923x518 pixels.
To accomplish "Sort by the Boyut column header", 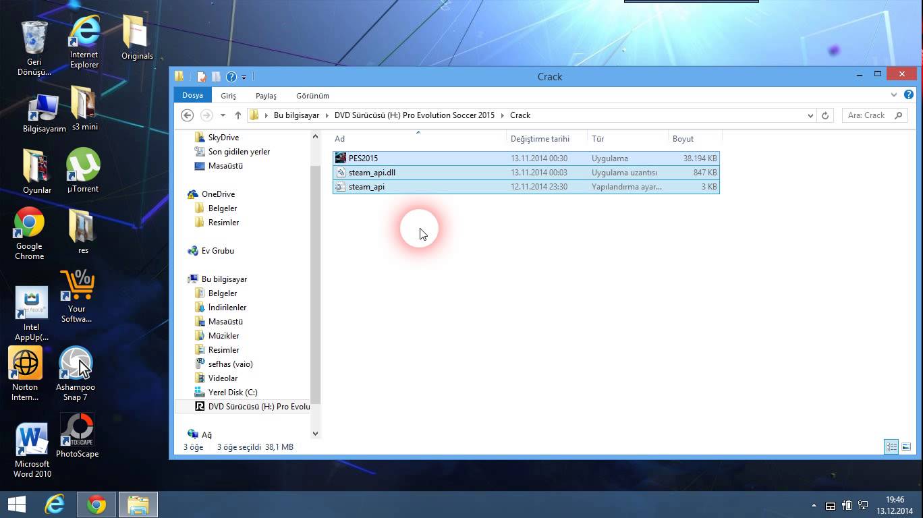I will point(695,139).
